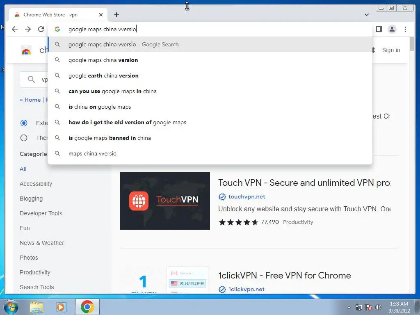Screen dimensions: 420x315
Task: Choose suggestion 'maps china vversio'
Action: click(x=210, y=153)
